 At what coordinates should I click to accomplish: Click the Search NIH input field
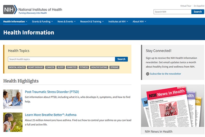point(172,12)
